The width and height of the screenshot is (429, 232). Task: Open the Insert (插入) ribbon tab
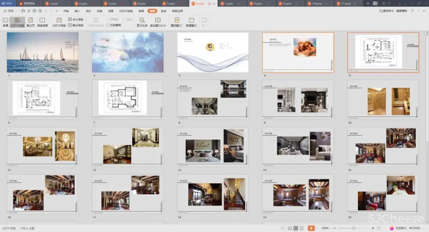77,11
